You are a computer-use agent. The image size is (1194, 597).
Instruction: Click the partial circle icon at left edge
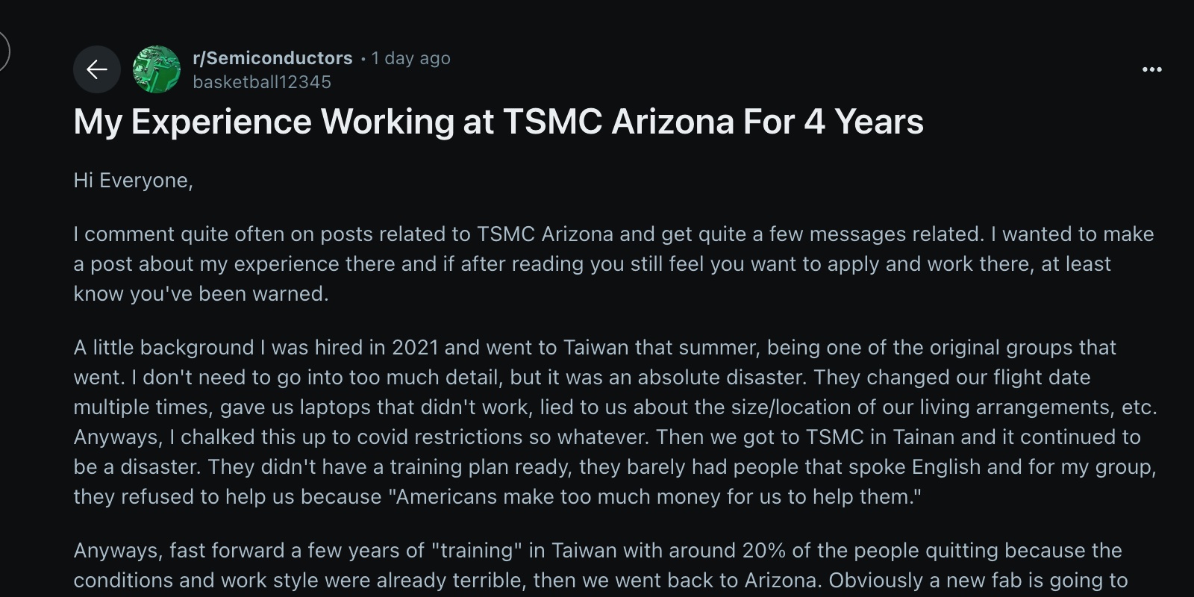(4, 52)
